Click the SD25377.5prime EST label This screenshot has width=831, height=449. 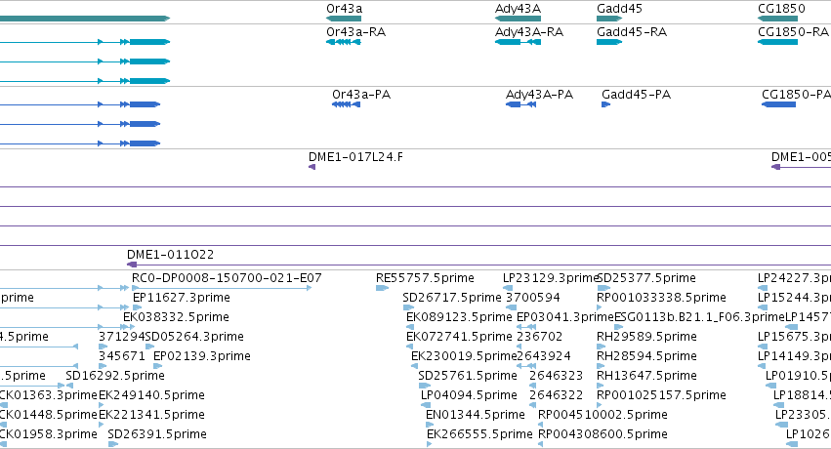click(x=646, y=278)
